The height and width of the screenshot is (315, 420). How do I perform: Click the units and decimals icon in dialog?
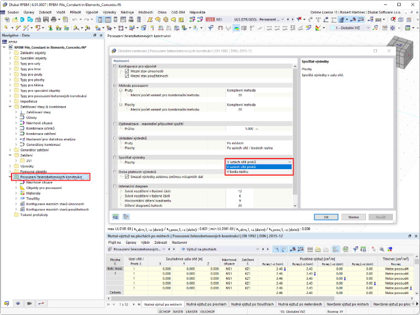click(x=116, y=217)
